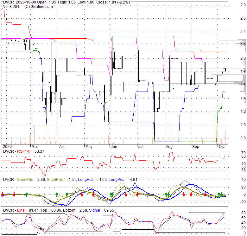Click the 'Vol 8,204' volume readout
This screenshot has height=236, width=247.
click(11, 7)
